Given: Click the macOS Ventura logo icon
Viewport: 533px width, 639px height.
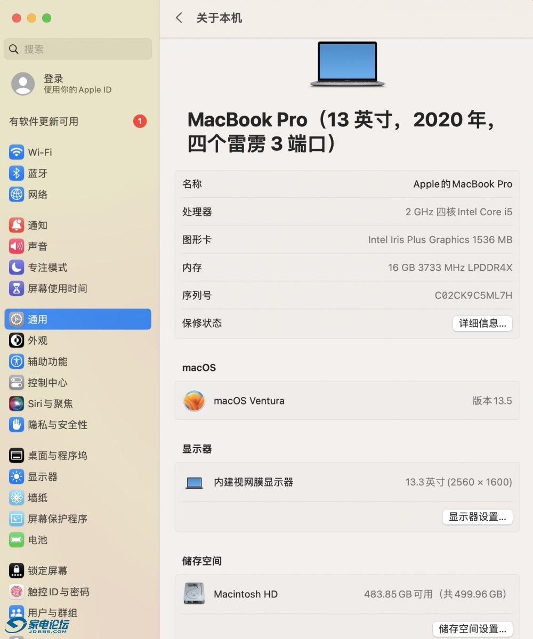Looking at the screenshot, I should (x=194, y=401).
